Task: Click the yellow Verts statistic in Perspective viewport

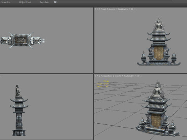Action: [102, 86]
